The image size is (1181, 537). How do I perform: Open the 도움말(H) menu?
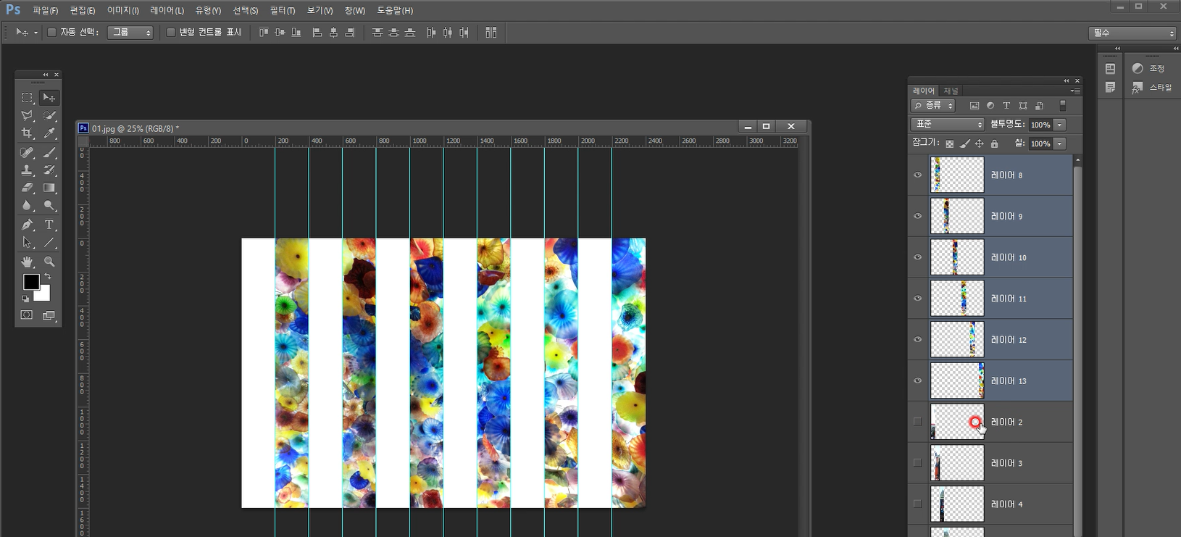point(395,11)
